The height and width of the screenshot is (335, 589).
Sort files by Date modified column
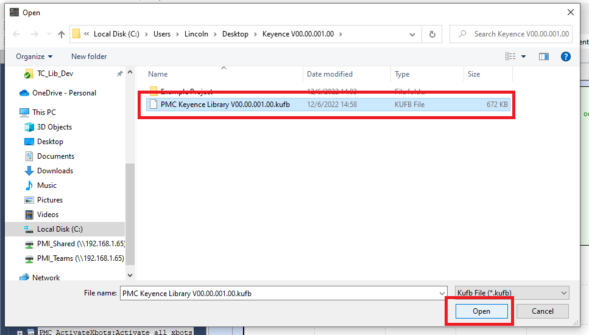point(330,74)
